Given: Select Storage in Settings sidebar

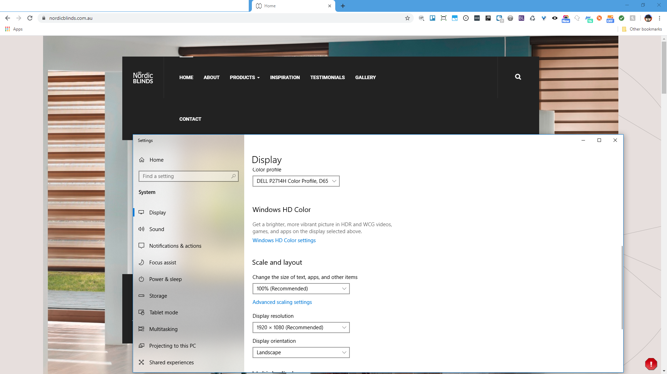Looking at the screenshot, I should coord(188,296).
